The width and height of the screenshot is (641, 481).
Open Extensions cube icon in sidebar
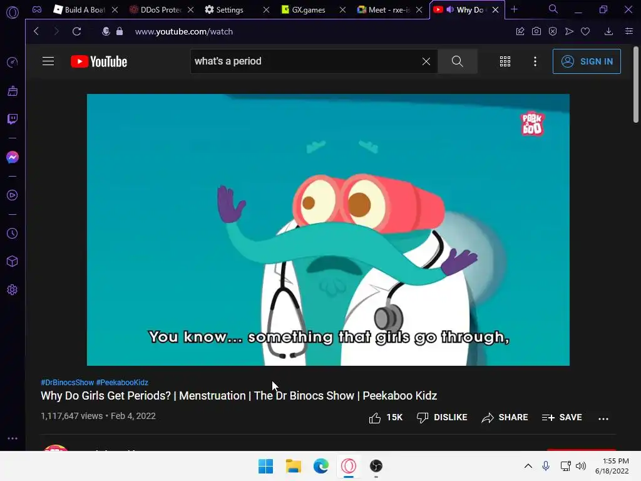(x=13, y=261)
